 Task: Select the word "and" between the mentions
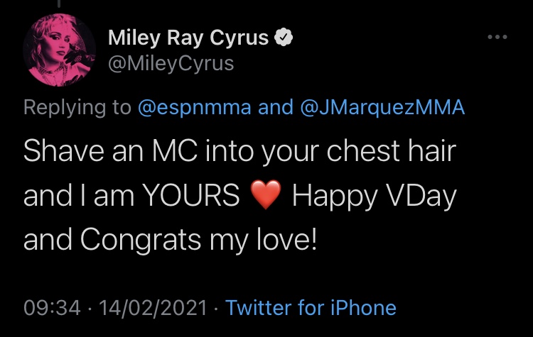click(276, 107)
